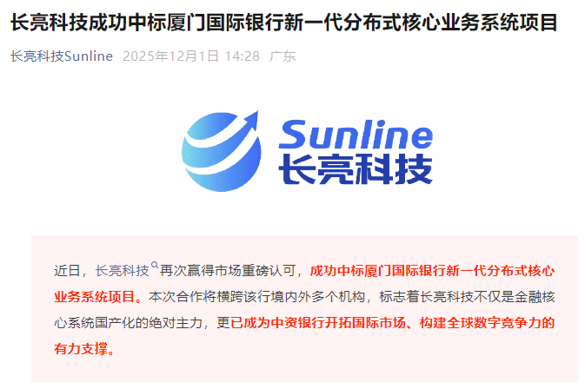Click the publish time 2025年12月1日 14:28
The width and height of the screenshot is (585, 389).
pos(191,56)
